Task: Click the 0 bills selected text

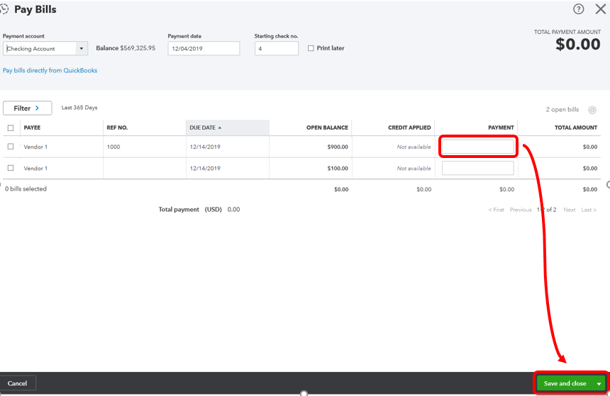Action: coord(26,189)
